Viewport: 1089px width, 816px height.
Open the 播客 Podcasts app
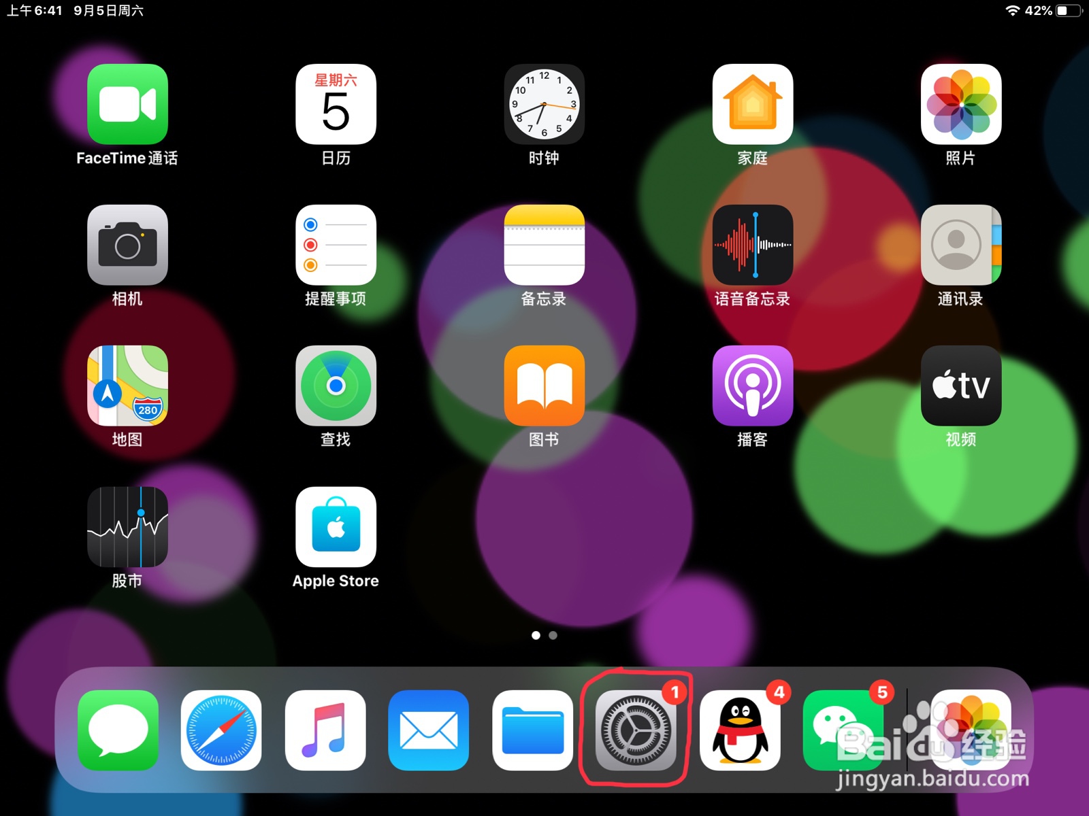coord(752,386)
